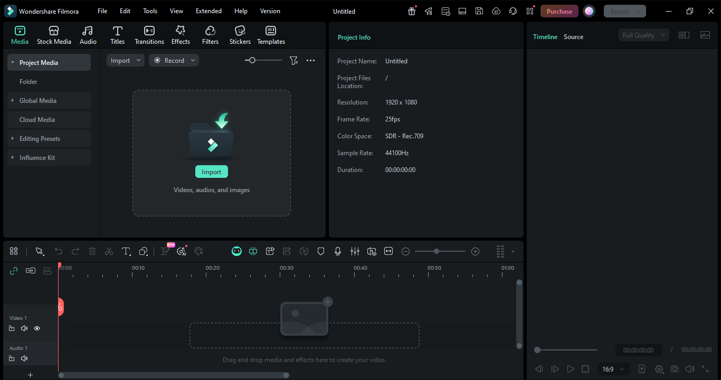Expand the Global Media section
The image size is (721, 380).
coord(38,101)
